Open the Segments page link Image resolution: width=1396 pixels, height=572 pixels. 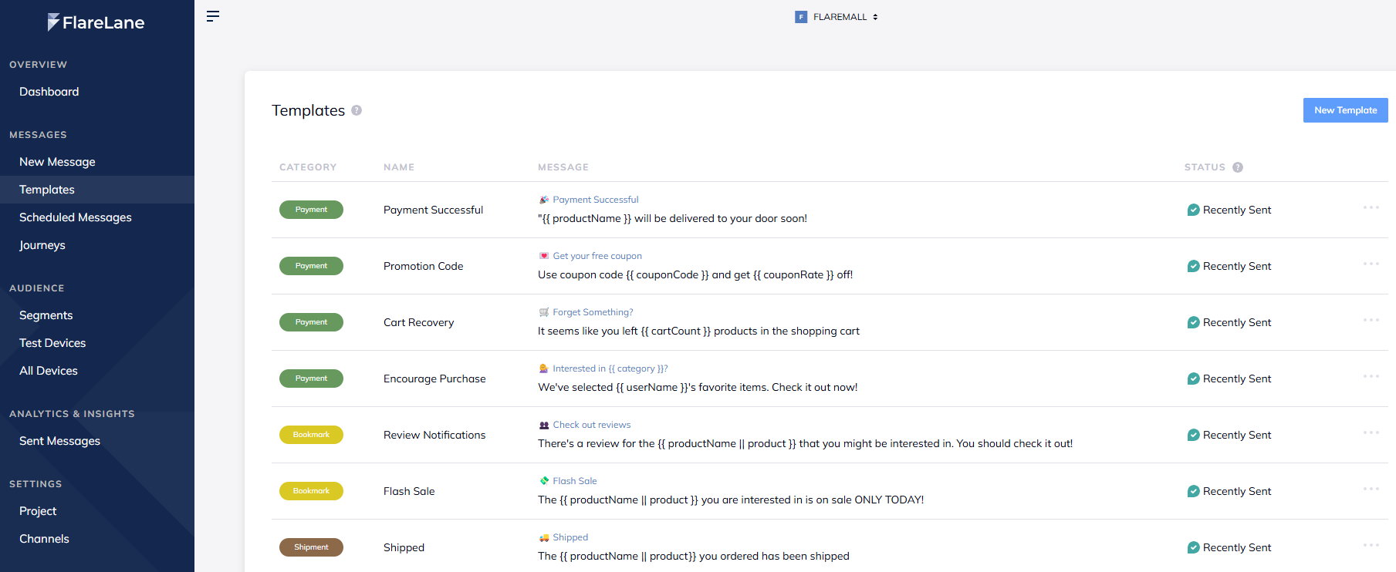(x=46, y=315)
